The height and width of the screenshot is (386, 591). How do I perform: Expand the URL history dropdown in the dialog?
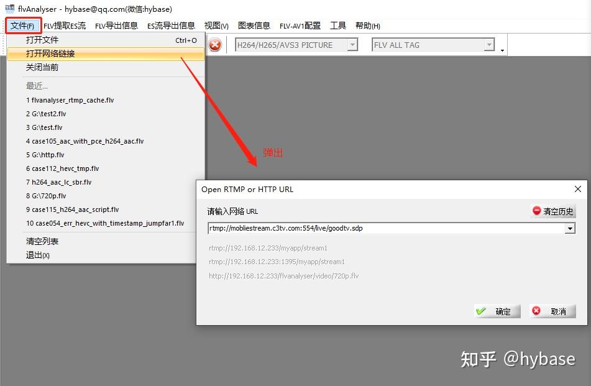570,229
